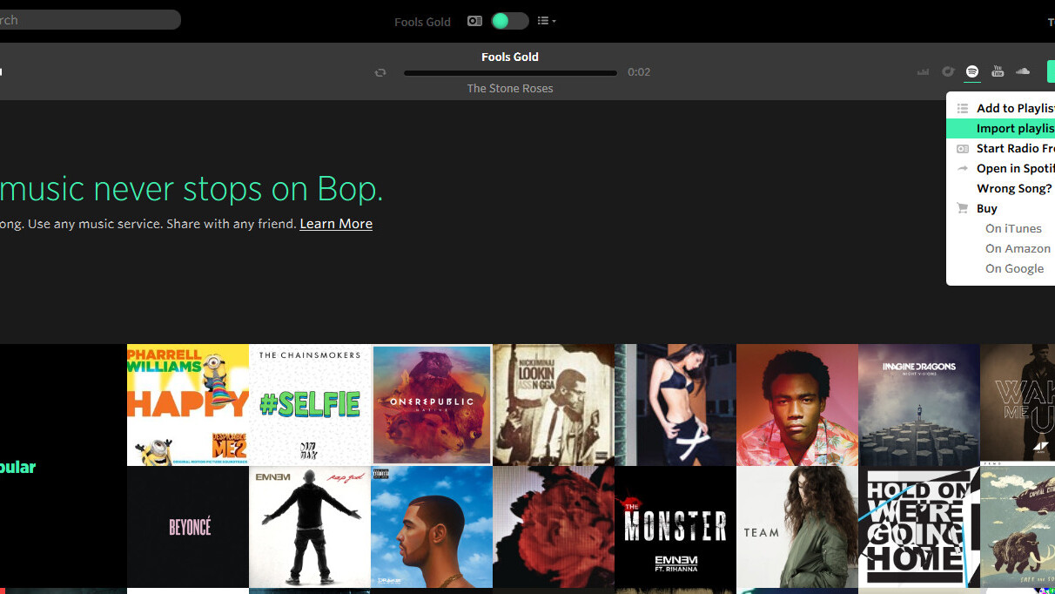Click the radio icon beside the toggle
The height and width of the screenshot is (594, 1055).
(474, 21)
